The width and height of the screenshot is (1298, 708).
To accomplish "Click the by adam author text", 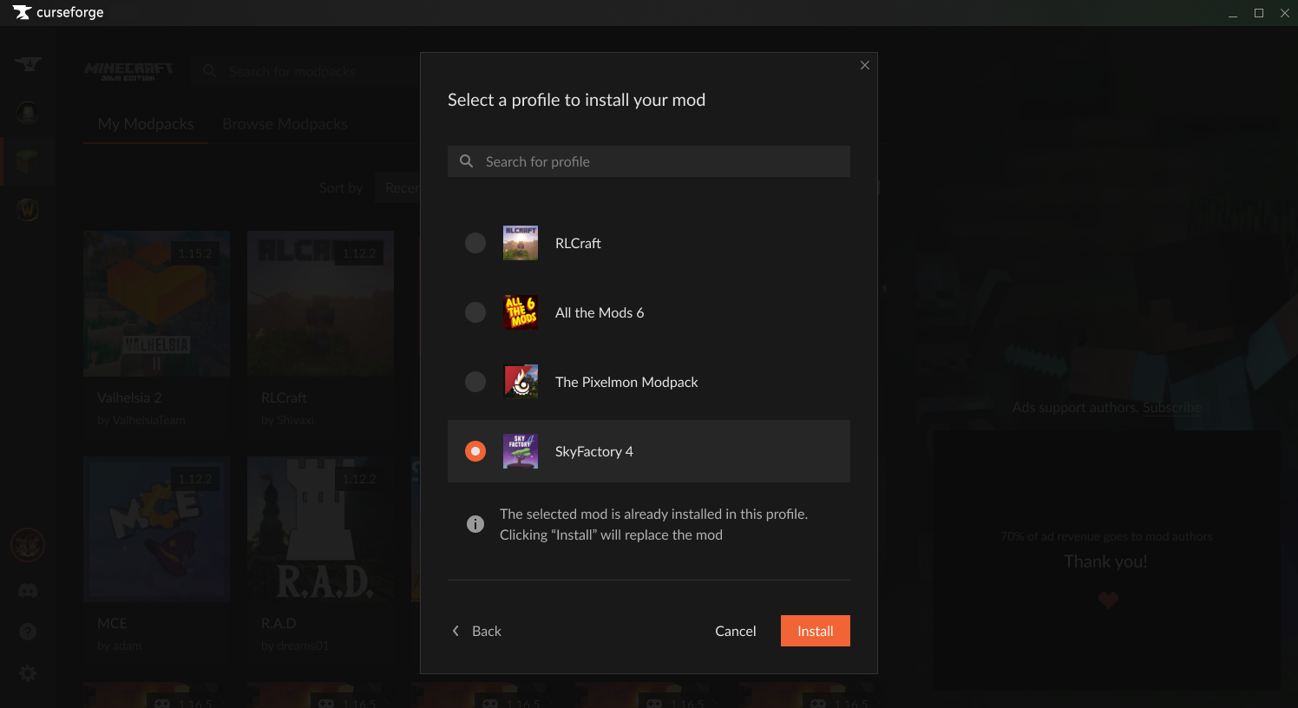I will coord(119,646).
